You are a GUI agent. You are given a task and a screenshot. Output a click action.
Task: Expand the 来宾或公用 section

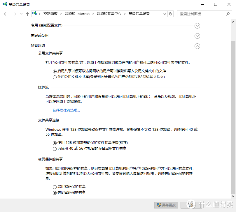tap(197, 36)
